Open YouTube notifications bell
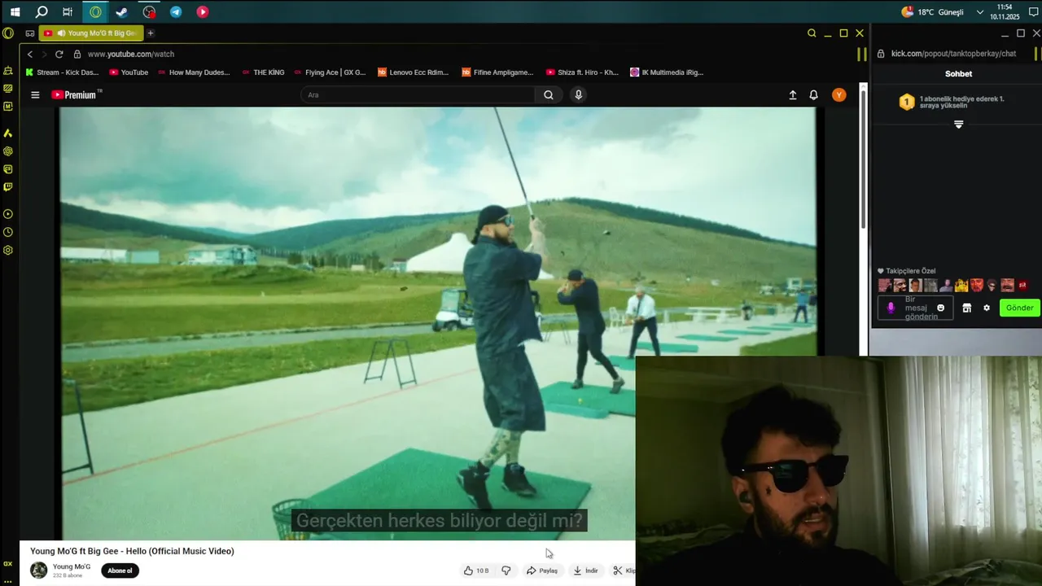Image resolution: width=1042 pixels, height=586 pixels. click(x=813, y=95)
